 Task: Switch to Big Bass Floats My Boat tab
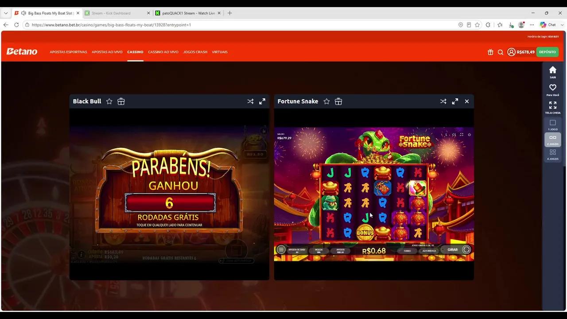(47, 13)
